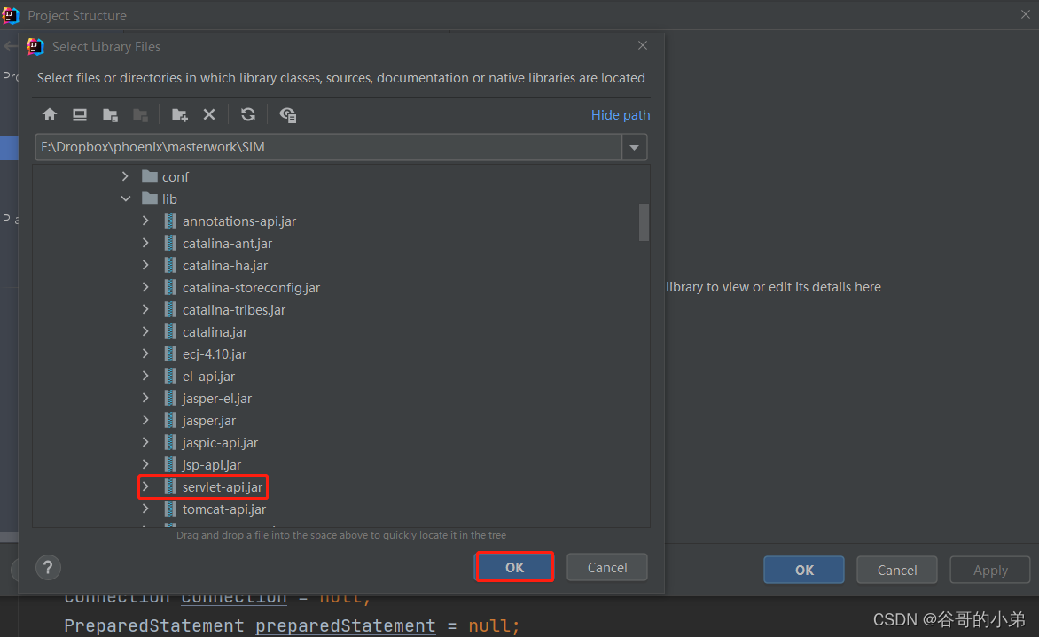Viewport: 1039px width, 637px height.
Task: Click the Hide path link
Action: click(x=621, y=115)
